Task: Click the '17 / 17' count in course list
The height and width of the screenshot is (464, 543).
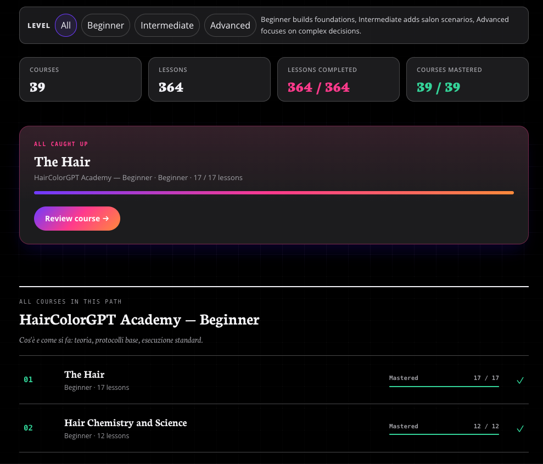Action: [486, 378]
